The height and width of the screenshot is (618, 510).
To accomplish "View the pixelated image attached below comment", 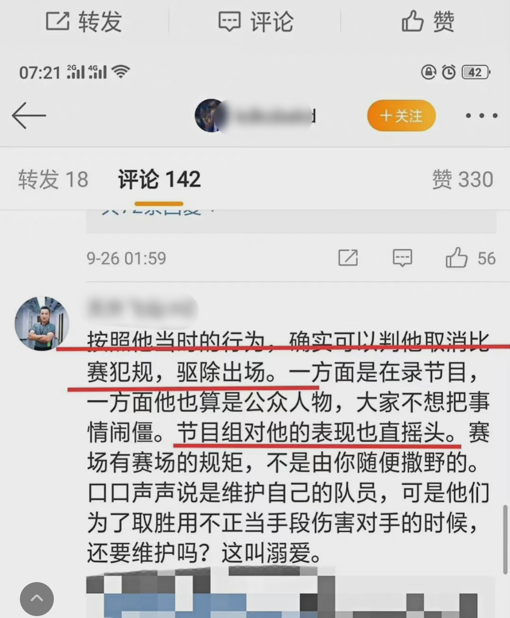I will (x=291, y=592).
